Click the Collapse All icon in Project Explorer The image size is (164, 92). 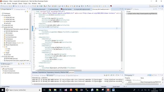coord(26,11)
